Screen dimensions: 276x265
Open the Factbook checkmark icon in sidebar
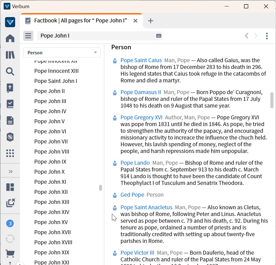10,104
